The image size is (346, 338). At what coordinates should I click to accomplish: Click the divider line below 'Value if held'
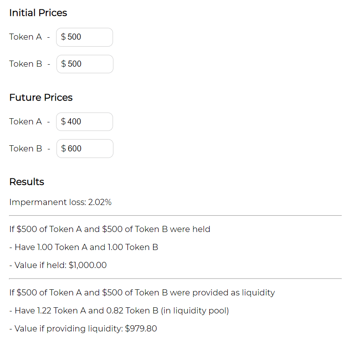pyautogui.click(x=175, y=279)
